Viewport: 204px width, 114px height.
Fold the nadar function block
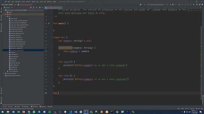point(52,62)
